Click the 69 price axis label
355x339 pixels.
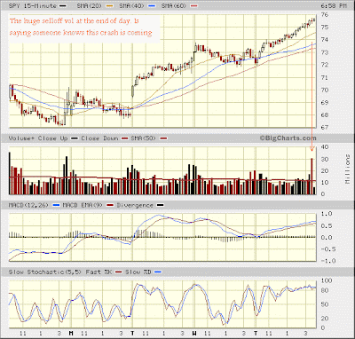325,103
